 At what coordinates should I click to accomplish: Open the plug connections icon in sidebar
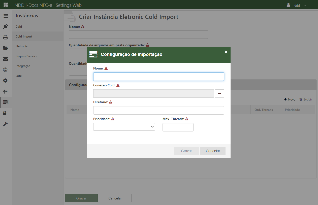(6, 26)
